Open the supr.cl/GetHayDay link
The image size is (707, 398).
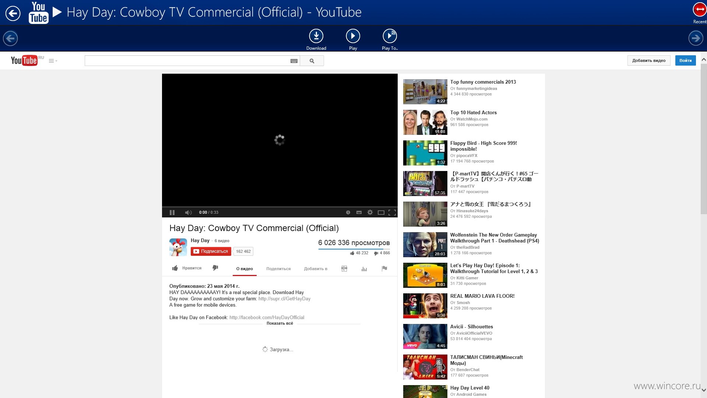(284, 298)
